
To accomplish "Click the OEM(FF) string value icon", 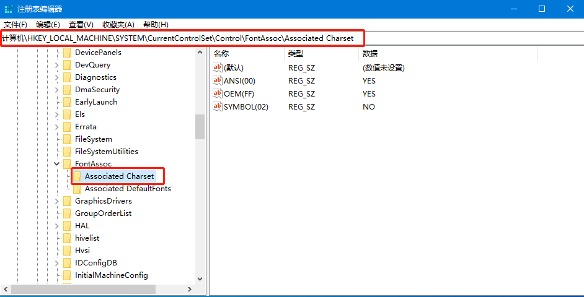I will click(x=217, y=93).
